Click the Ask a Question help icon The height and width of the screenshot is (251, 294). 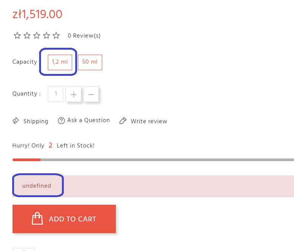pyautogui.click(x=61, y=121)
